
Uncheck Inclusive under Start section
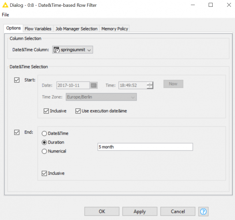coord(46,111)
